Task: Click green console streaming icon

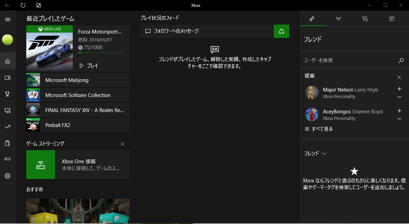Action: point(41,165)
